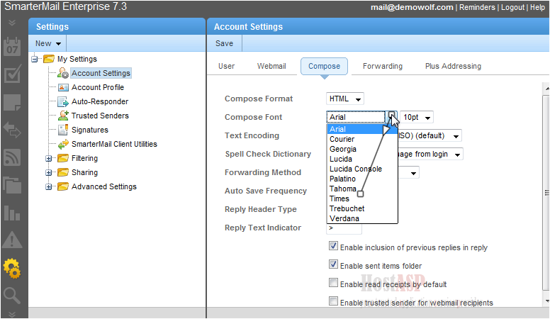The height and width of the screenshot is (319, 550).
Task: Toggle inclusion of previous replies checkbox
Action: [x=333, y=246]
